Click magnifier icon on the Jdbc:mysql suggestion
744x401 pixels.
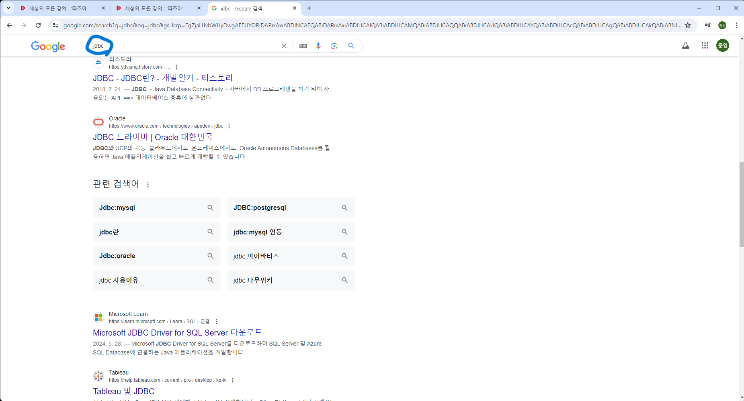[210, 208]
